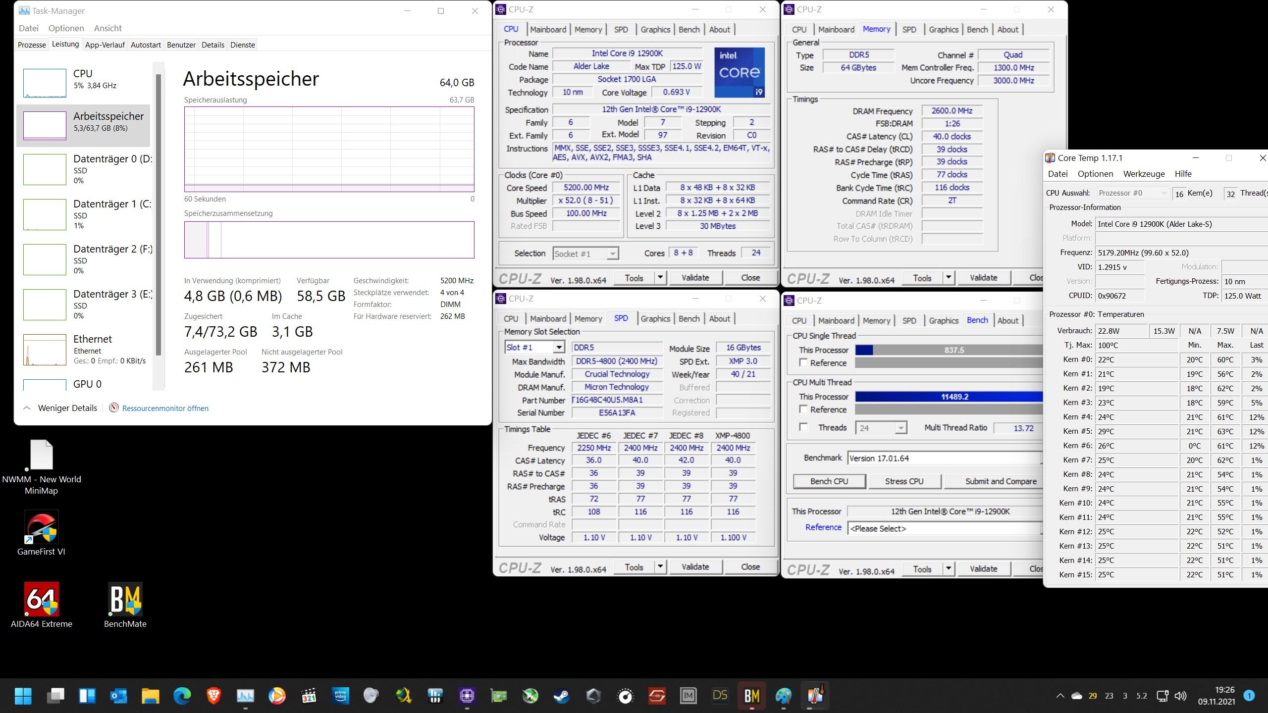The image size is (1268, 713).
Task: Open BenchMate desktop icon
Action: tap(125, 600)
